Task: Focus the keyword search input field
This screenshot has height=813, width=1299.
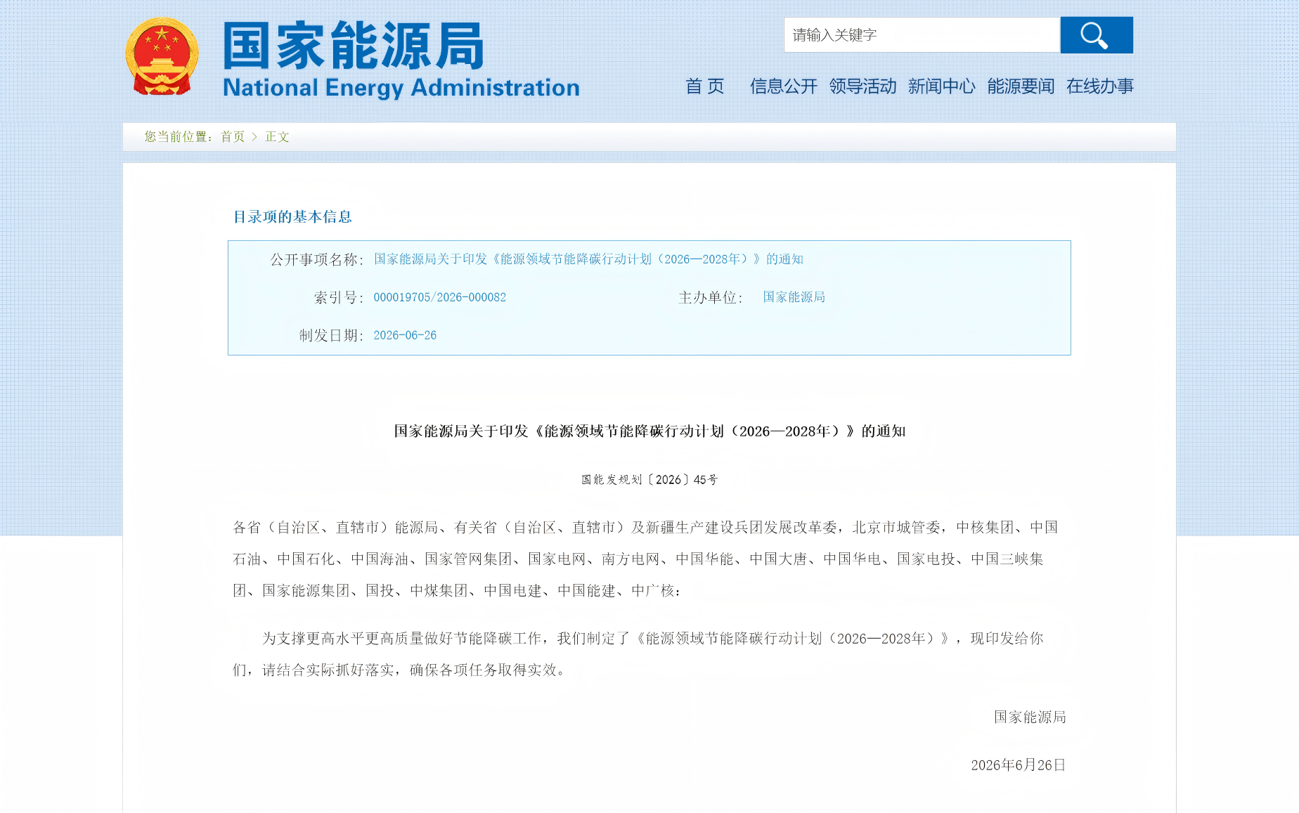Action: (922, 35)
